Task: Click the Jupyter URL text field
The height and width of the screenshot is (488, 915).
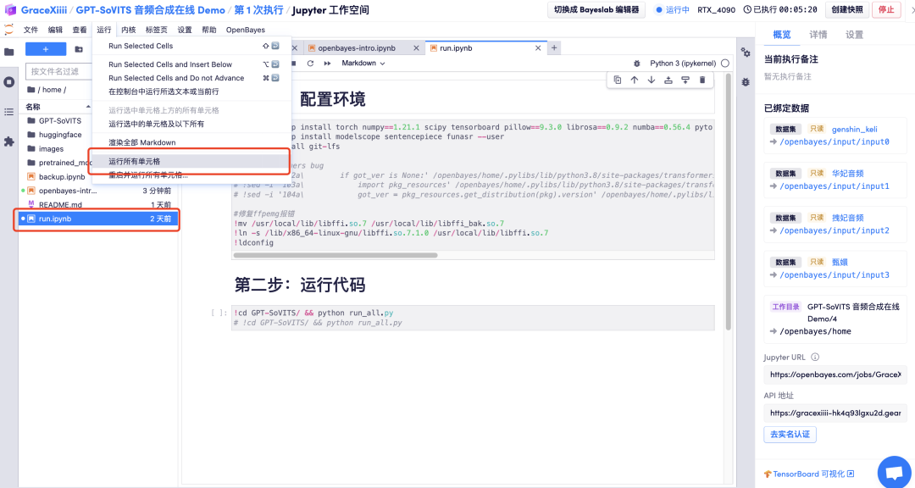Action: (835, 374)
